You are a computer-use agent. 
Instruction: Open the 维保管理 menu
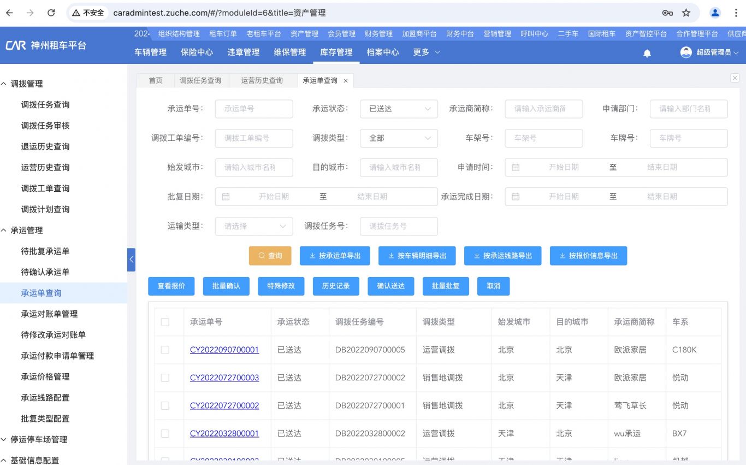(289, 52)
